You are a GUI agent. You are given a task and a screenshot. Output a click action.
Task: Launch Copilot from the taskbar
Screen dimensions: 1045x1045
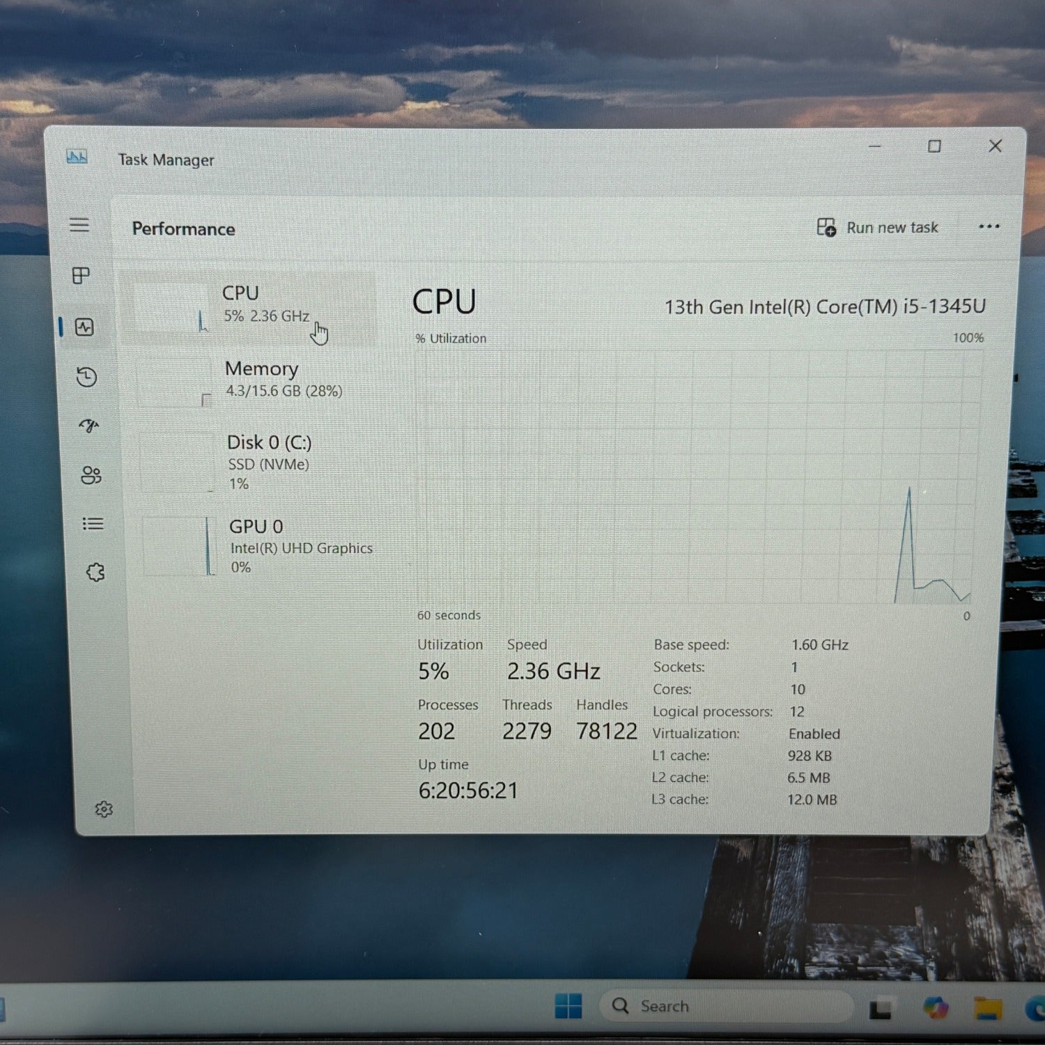pos(936,1007)
